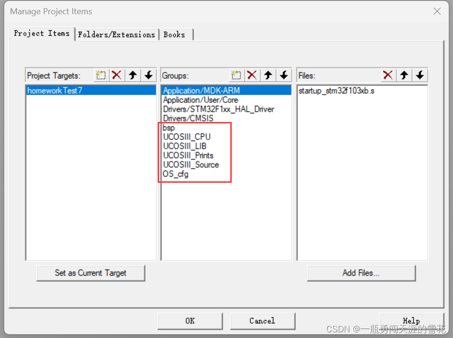Move project target up with arrow icon
This screenshot has width=453, height=338.
[132, 75]
